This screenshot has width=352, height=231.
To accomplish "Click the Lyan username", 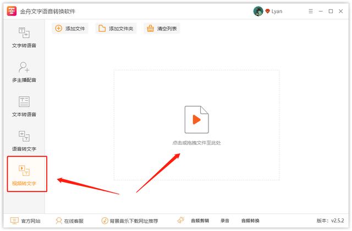I will click(277, 12).
